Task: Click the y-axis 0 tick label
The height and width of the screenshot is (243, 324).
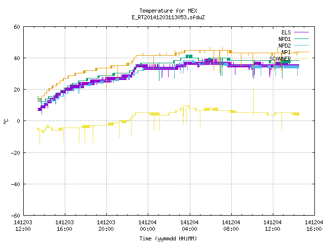Action: coord(19,121)
